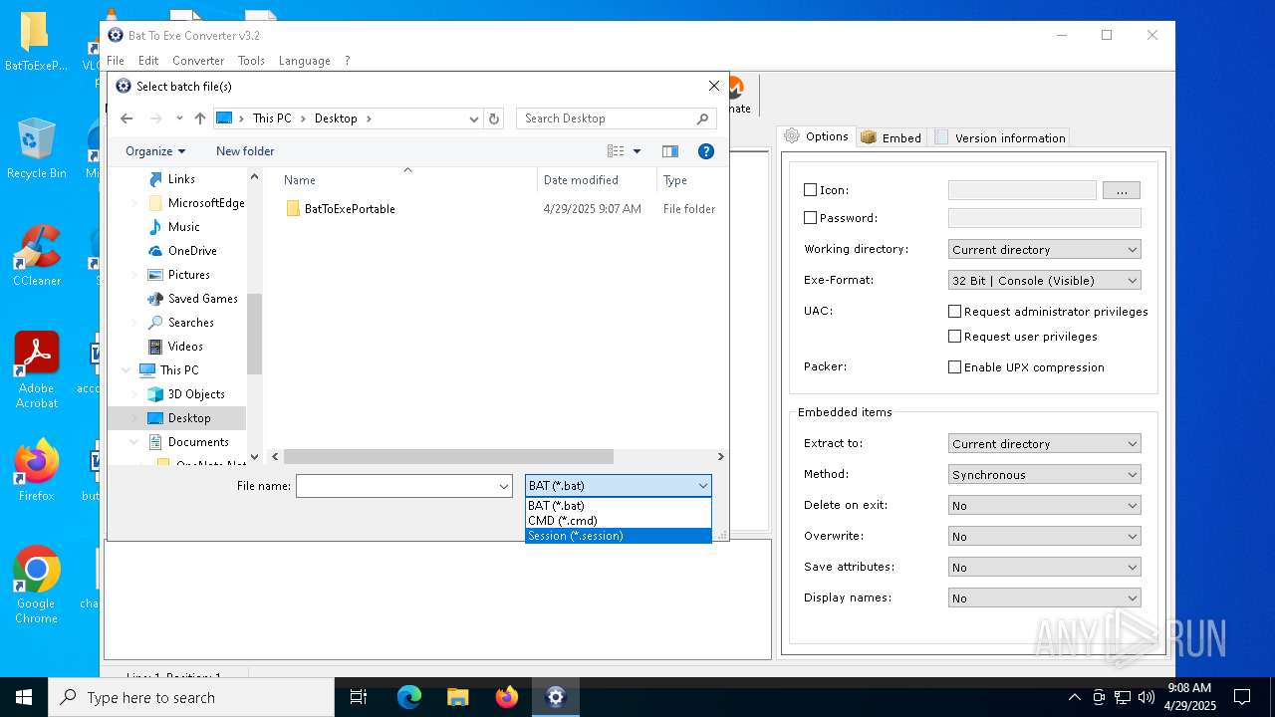Click Bat To Exe Converter taskbar icon
This screenshot has width=1275, height=717.
[556, 697]
